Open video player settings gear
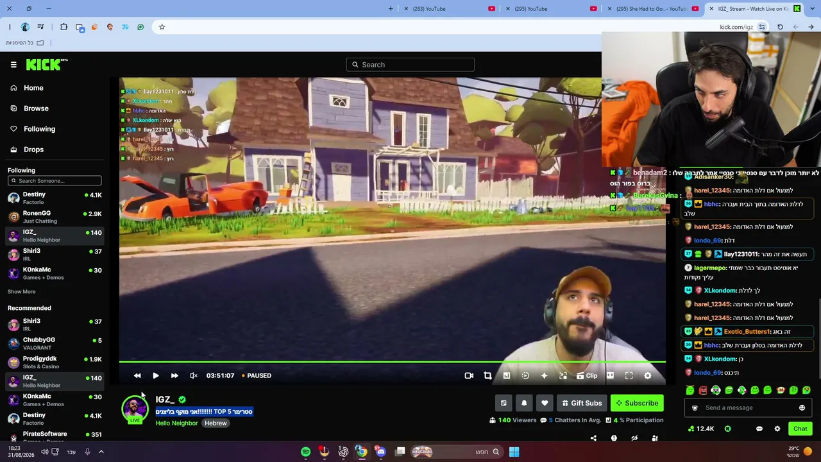Screen dimensions: 821x462 tap(648, 376)
